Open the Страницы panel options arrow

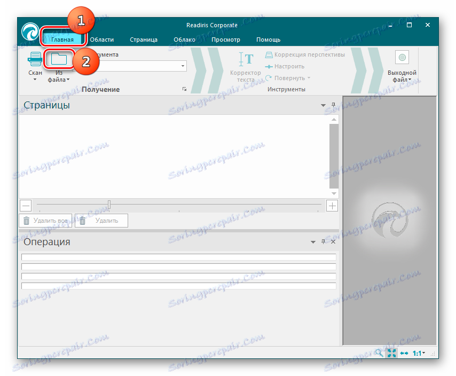323,105
